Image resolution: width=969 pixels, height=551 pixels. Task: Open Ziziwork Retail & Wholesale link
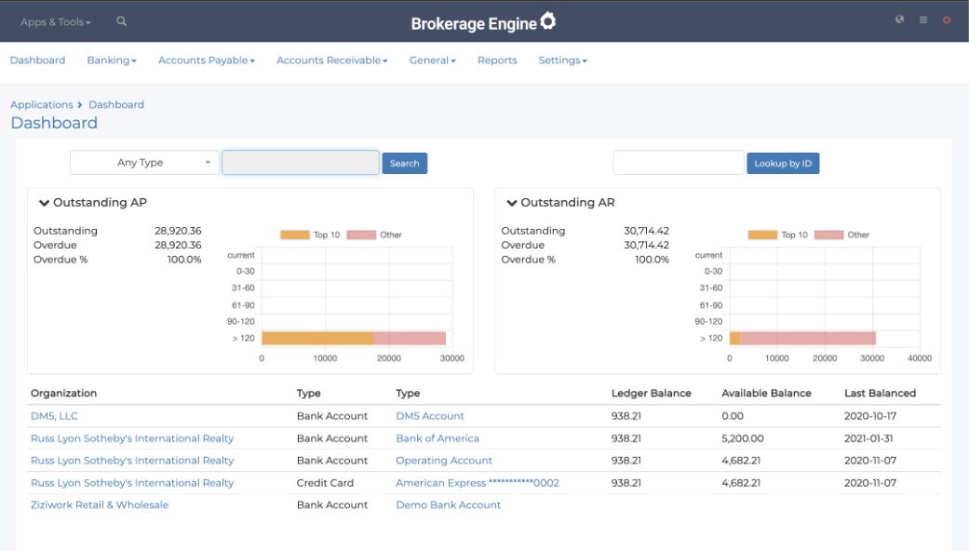click(100, 504)
